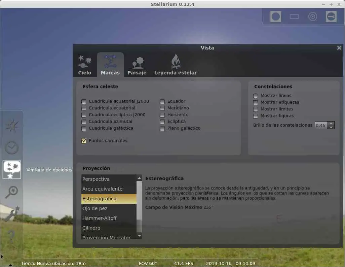Open the search window magnifier icon
The width and height of the screenshot is (345, 267).
click(12, 192)
